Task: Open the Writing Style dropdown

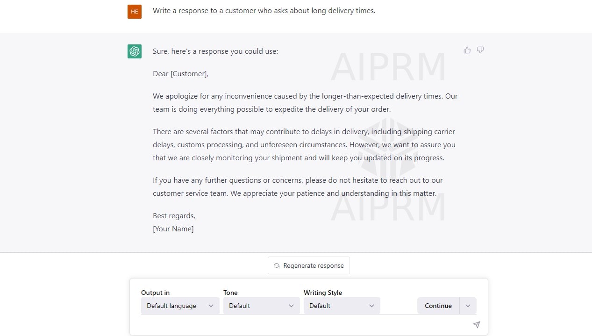Action: pos(342,306)
